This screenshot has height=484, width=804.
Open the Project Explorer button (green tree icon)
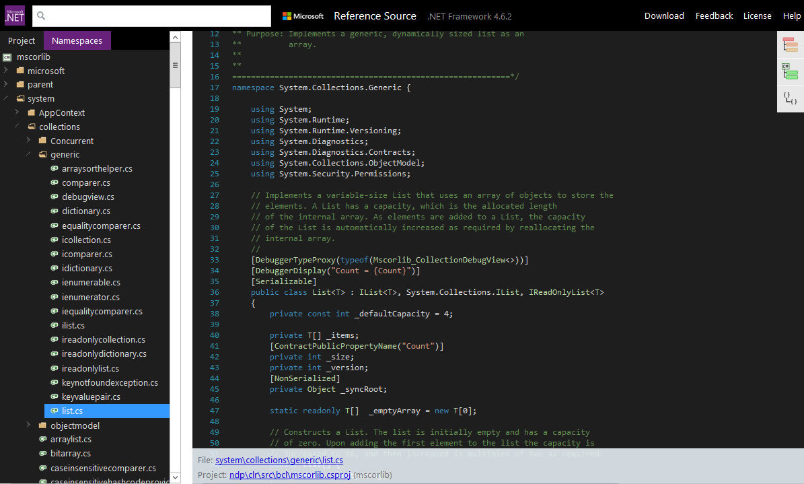pyautogui.click(x=790, y=71)
